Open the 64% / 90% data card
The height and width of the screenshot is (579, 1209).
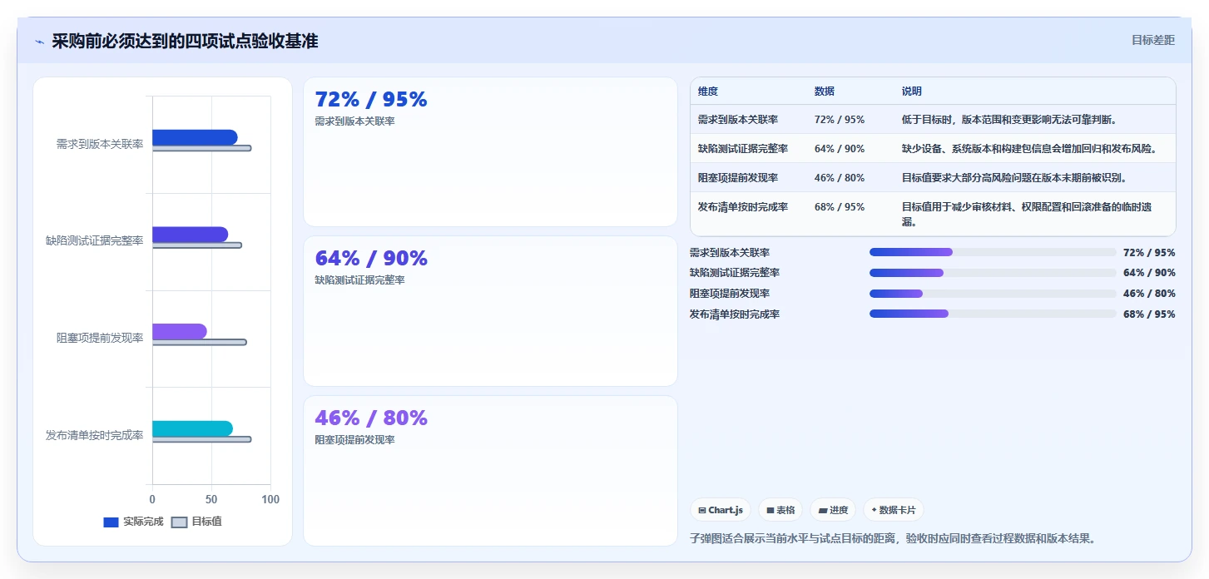point(490,311)
